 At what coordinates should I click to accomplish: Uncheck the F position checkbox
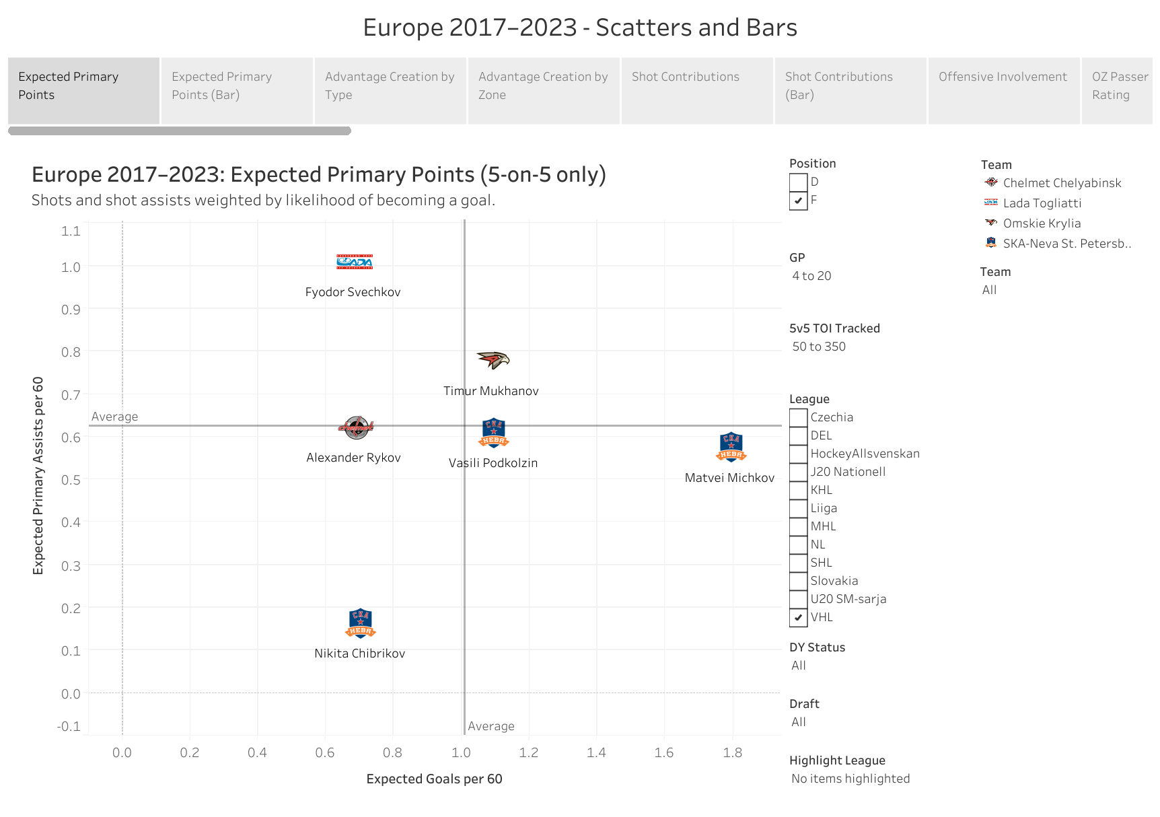coord(798,201)
